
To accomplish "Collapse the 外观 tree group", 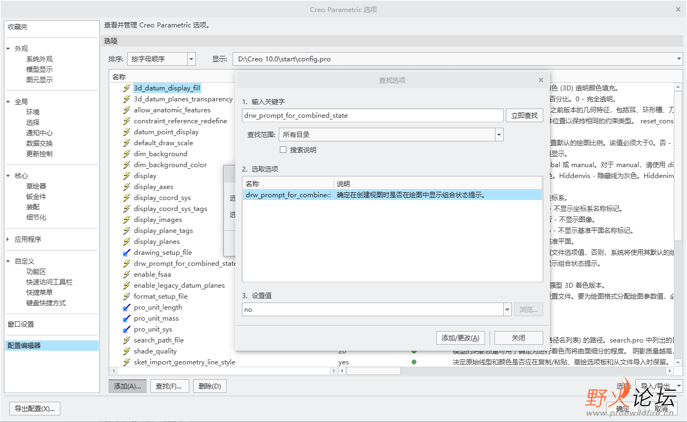I will [8, 49].
